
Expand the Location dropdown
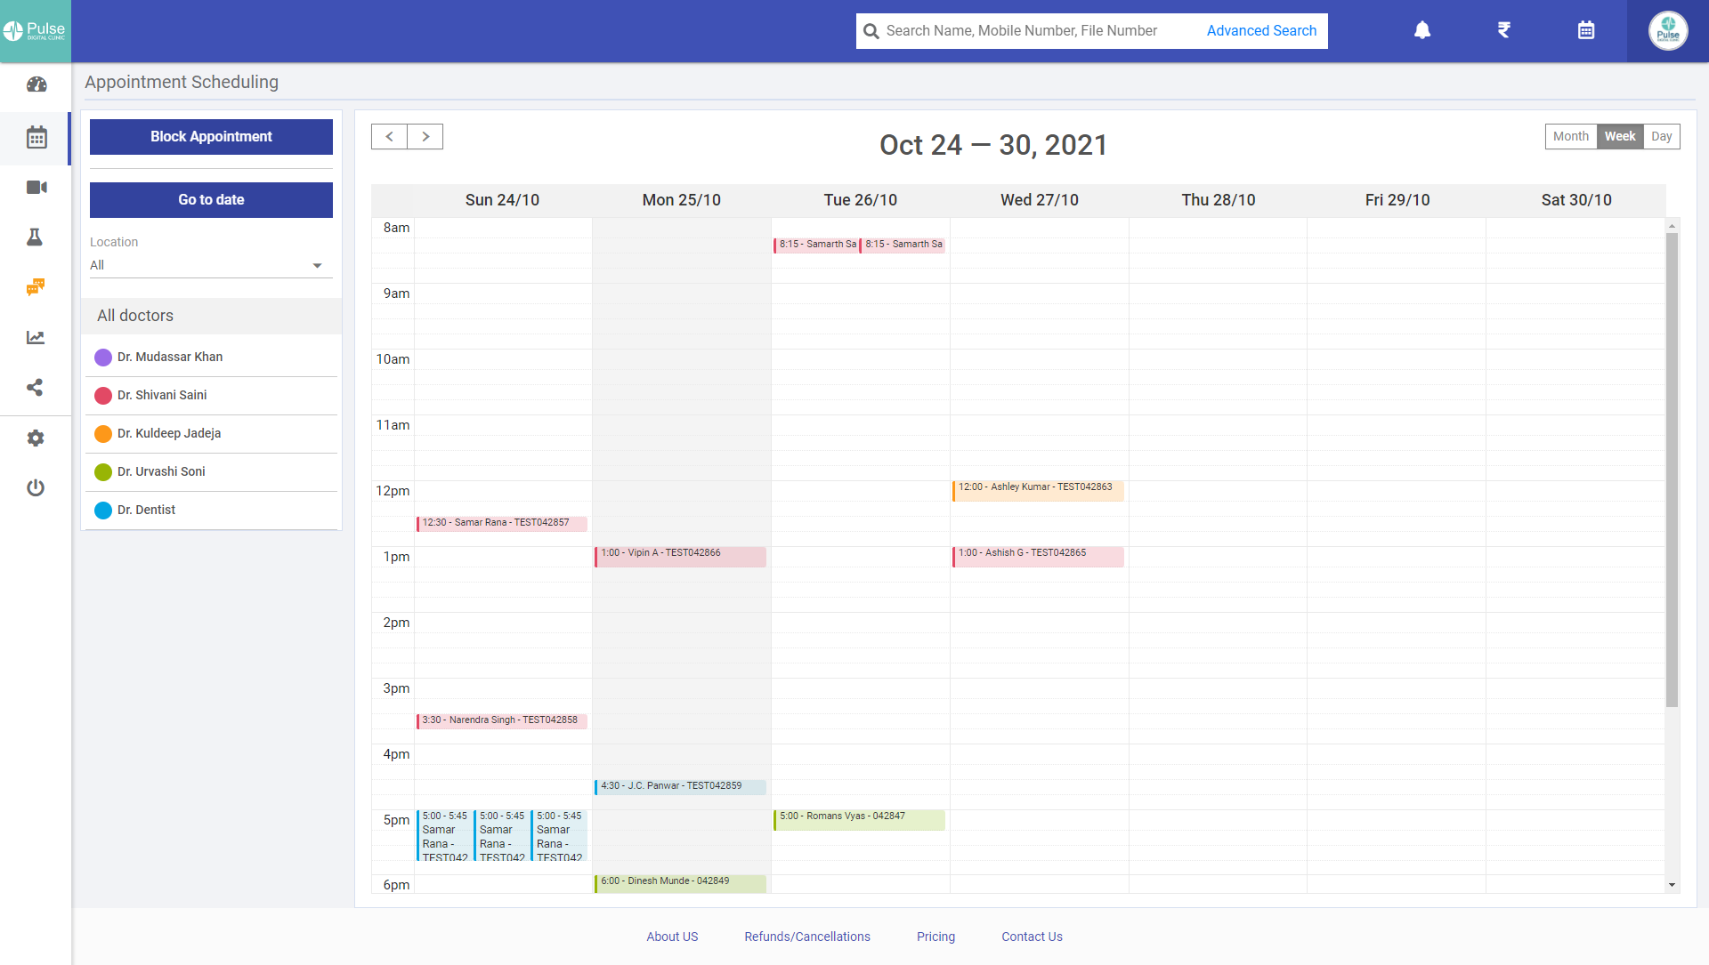pos(211,265)
